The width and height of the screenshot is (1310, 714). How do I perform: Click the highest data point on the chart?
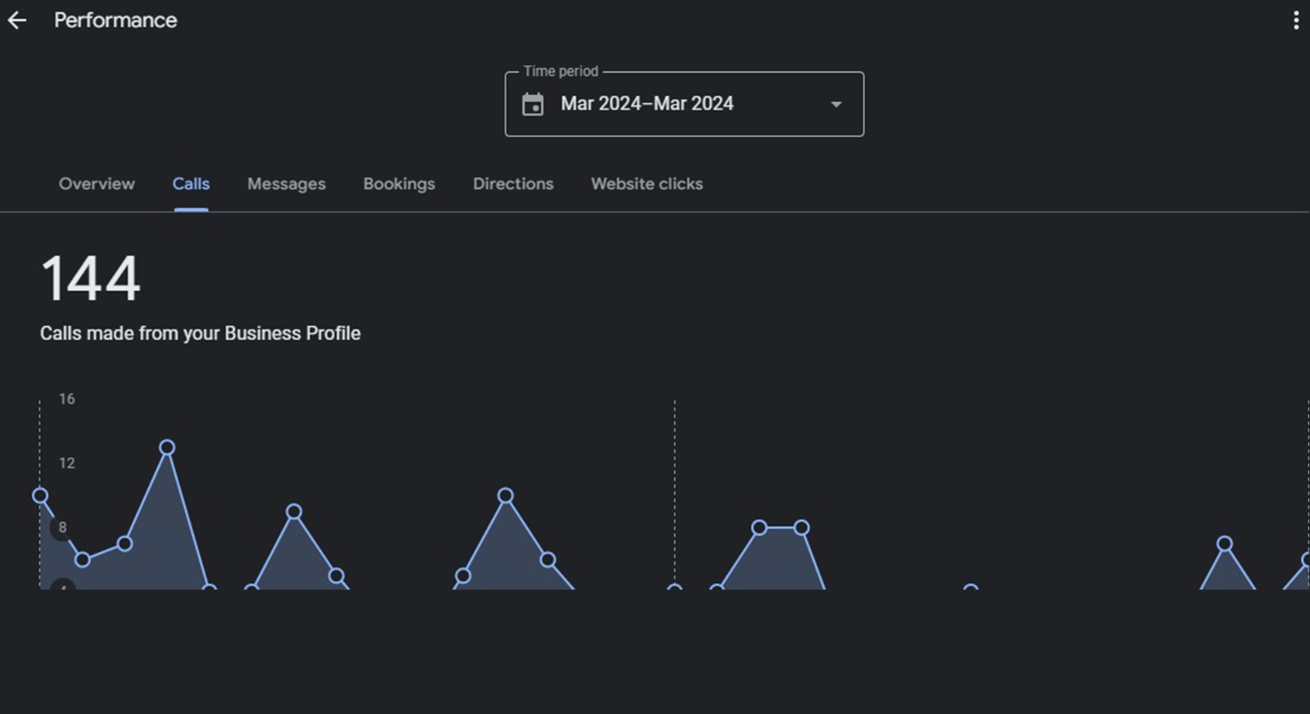point(167,448)
